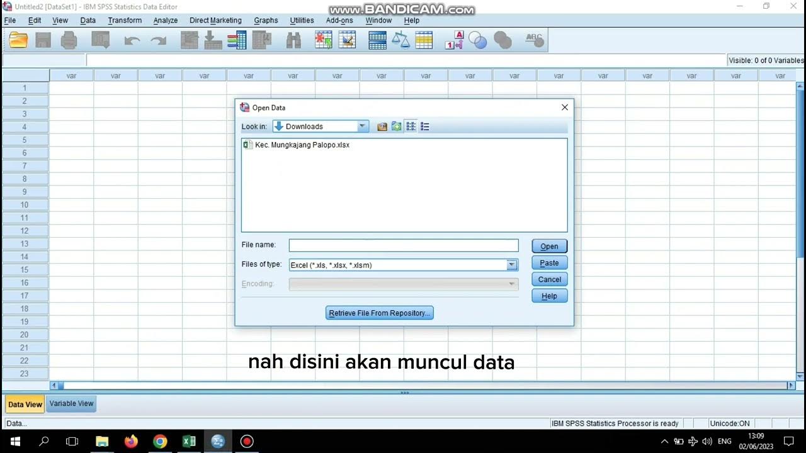The image size is (806, 453).
Task: Click the Use variable sets icon
Action: pos(478,41)
